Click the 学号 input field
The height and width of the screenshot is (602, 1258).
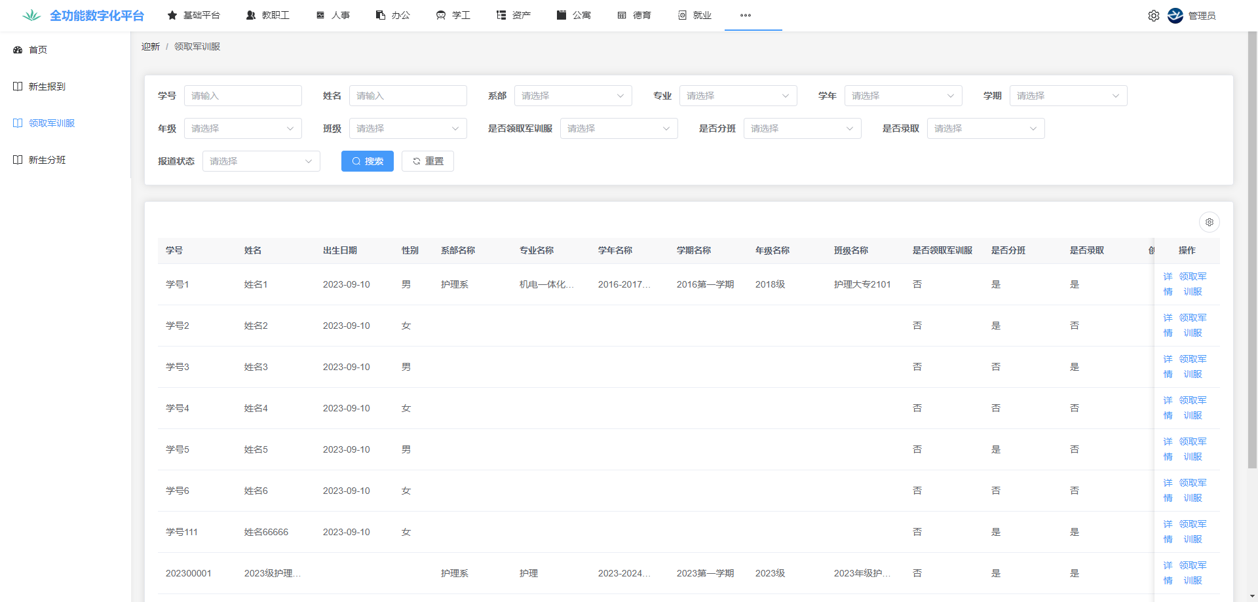[x=242, y=96]
